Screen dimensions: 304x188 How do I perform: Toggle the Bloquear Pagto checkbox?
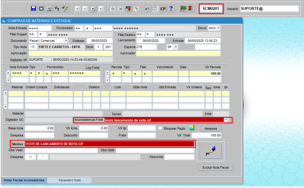[160, 128]
